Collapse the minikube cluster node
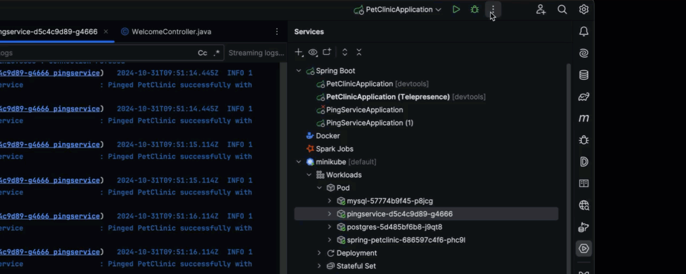Screen dimensions: 686x274 299,162
